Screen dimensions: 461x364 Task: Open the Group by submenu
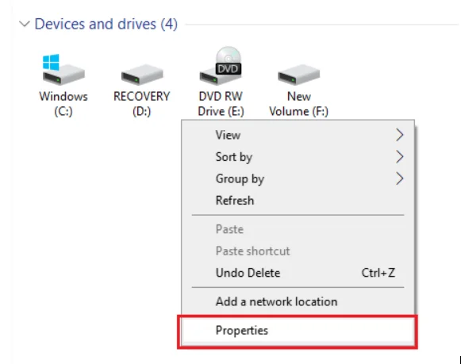(x=298, y=178)
